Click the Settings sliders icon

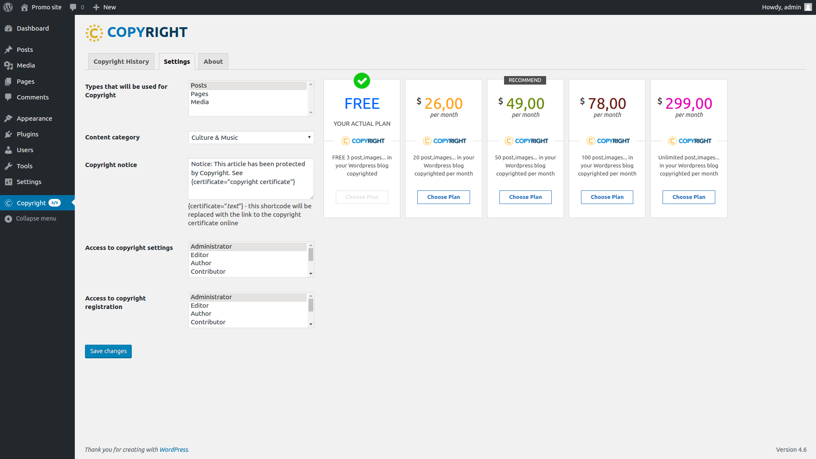pyautogui.click(x=8, y=182)
